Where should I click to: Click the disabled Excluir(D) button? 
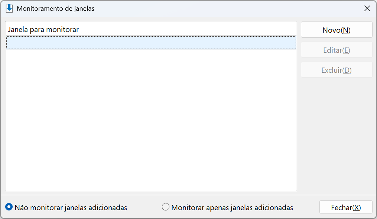point(337,70)
